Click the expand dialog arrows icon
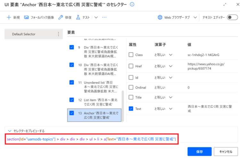The height and width of the screenshot is (158, 240). click(225, 4)
